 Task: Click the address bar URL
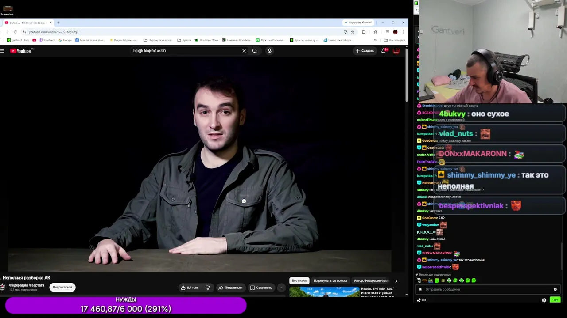tap(54, 32)
